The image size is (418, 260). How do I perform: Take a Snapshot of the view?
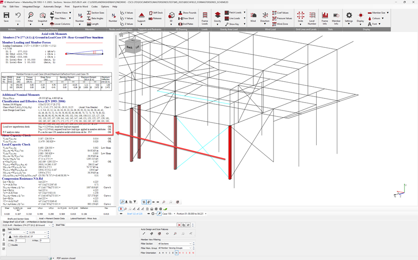pos(42,17)
